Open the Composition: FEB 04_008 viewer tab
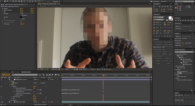Viewport: 195px width, 106px height. [x=49, y=4]
